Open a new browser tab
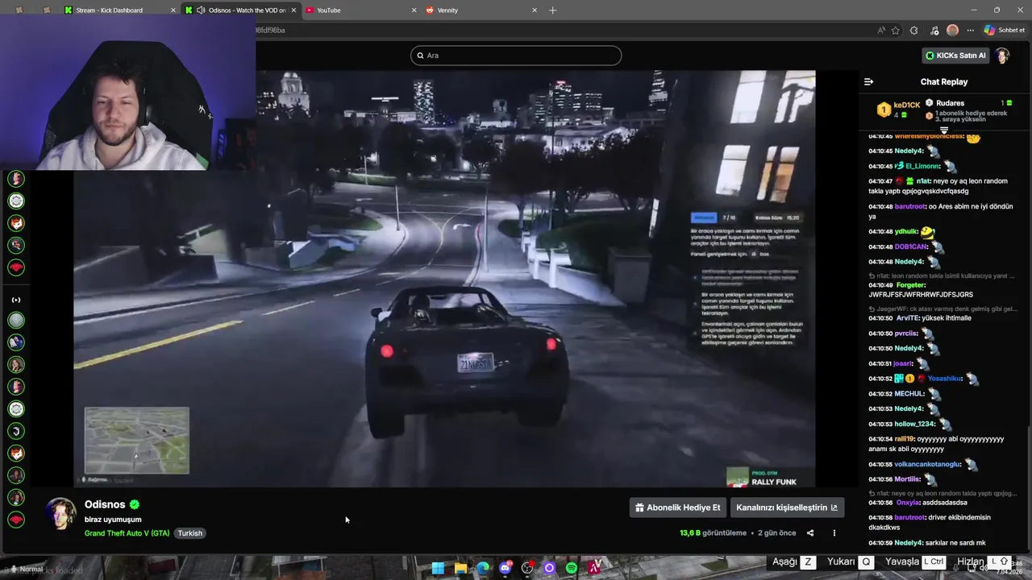The width and height of the screenshot is (1032, 580). (x=552, y=10)
